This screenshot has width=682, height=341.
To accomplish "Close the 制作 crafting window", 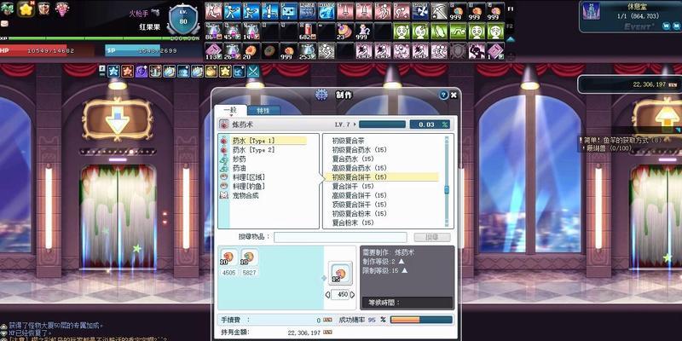I will (454, 95).
